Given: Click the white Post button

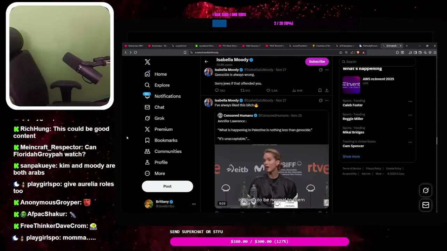Looking at the screenshot, I should pos(167,186).
